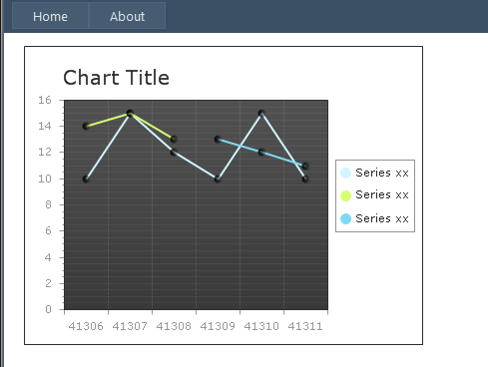Click sky blue point at 12 above 41310
The height and width of the screenshot is (367, 488).
click(x=261, y=153)
